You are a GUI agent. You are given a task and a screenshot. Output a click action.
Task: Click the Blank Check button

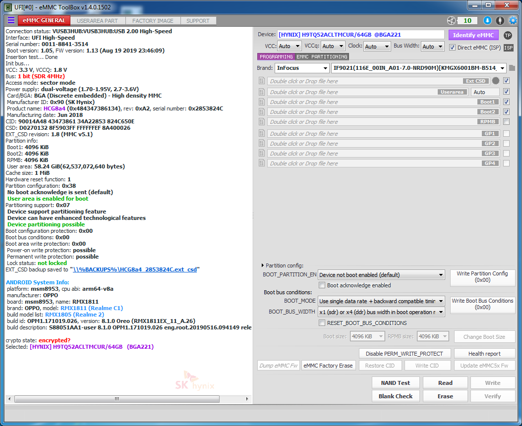(396, 396)
